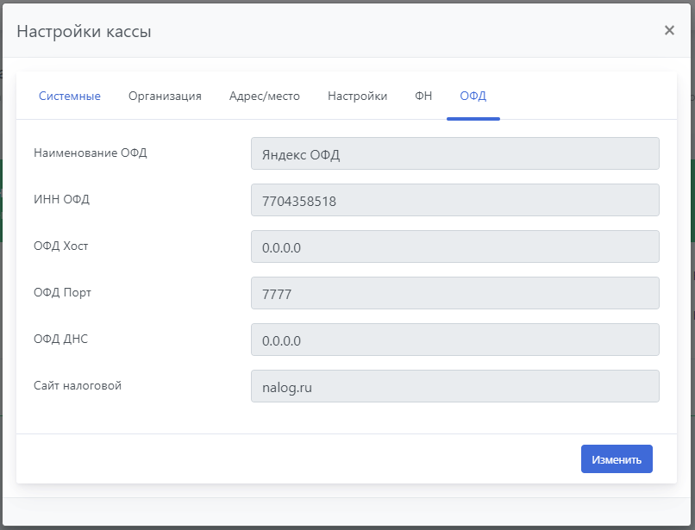Screen dimensions: 695x530
Task: Click the Наименование ОФД field with Яндекс ОФД
Action: point(454,154)
